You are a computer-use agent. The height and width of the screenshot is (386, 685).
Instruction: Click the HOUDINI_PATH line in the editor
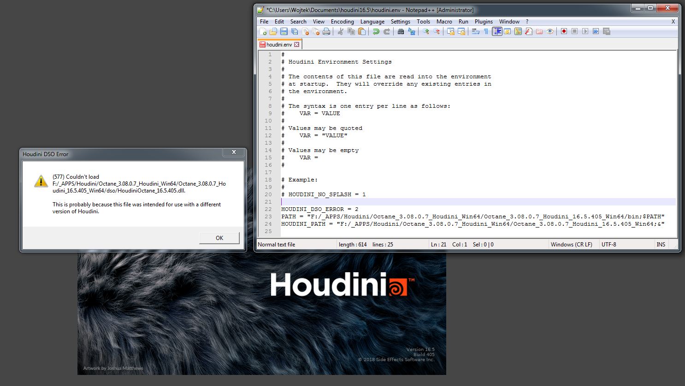[x=473, y=224]
